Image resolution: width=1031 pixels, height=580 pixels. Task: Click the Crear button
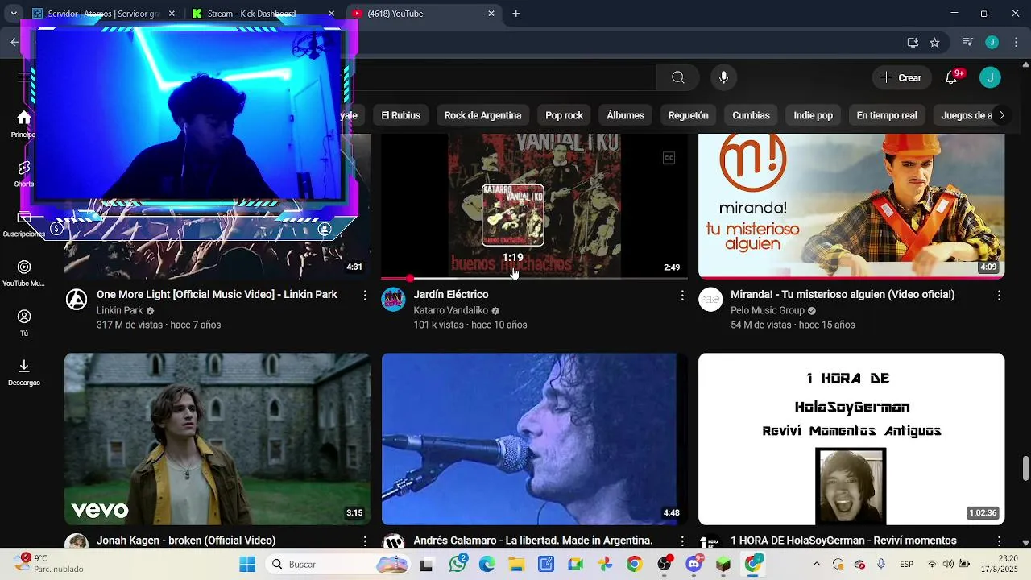click(901, 77)
